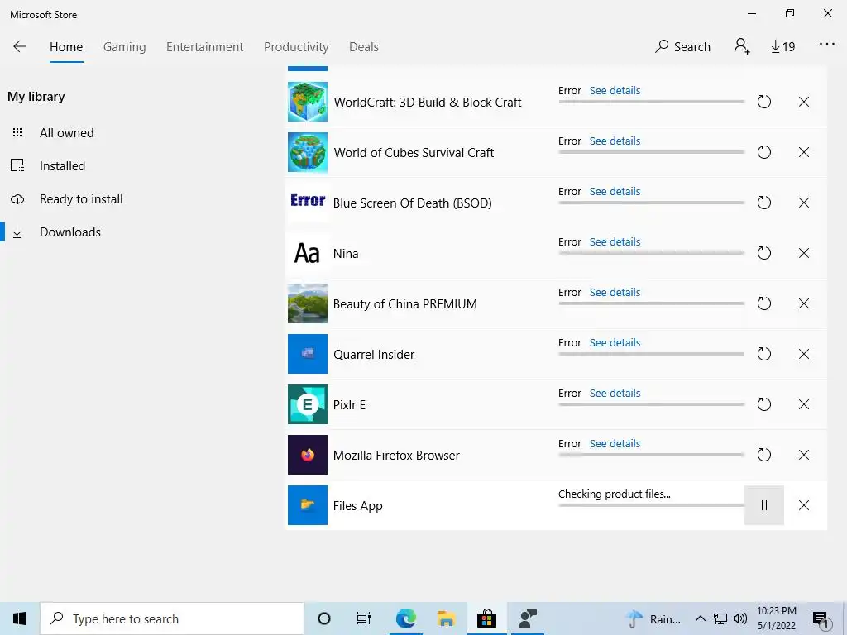Open Task View on the taskbar

364,618
